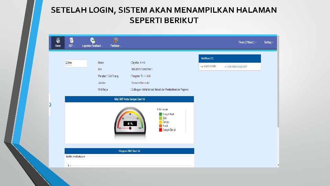This screenshot has height=186, width=330.
Task: Click the Pangkat value 'Pengatur Tk. I - II/d'
Action: [141, 76]
